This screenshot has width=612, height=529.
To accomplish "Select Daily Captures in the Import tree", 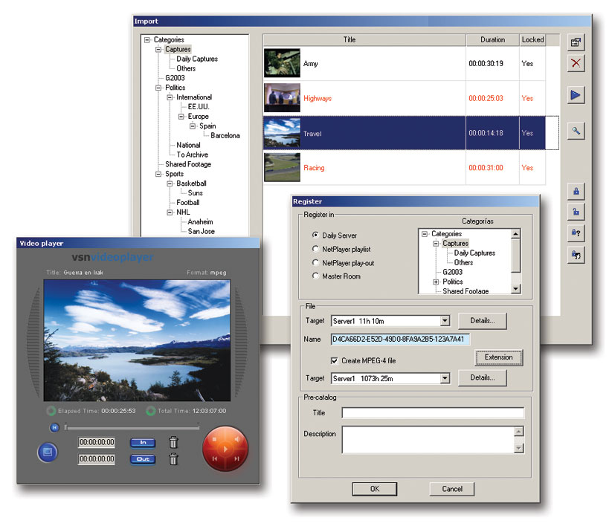I will pos(197,59).
